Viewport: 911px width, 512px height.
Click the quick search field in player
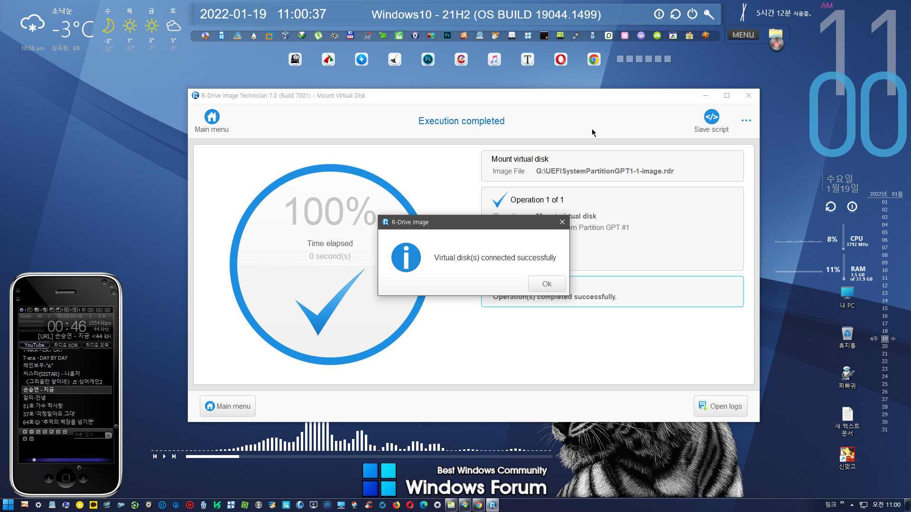click(x=89, y=435)
